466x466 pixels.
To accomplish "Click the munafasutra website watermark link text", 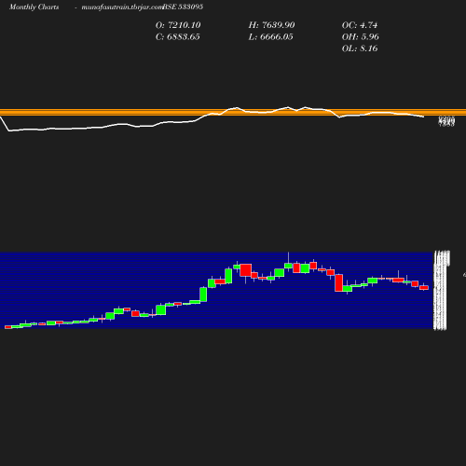I will pyautogui.click(x=122, y=7).
